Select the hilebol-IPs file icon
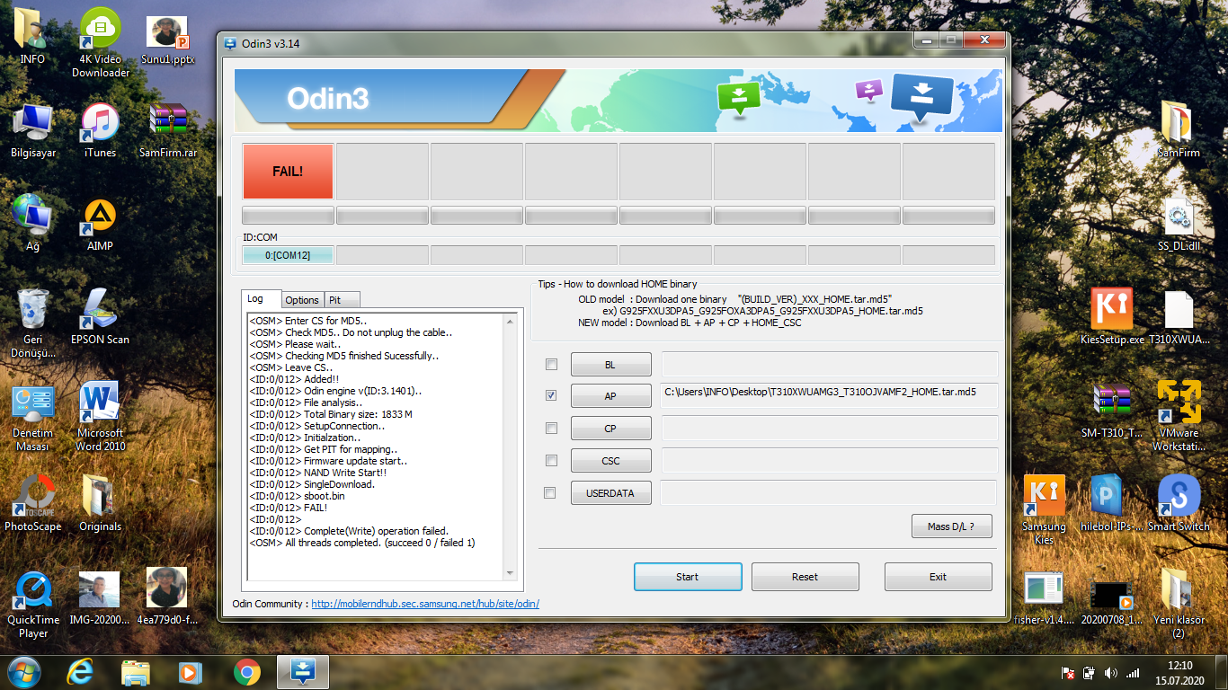The height and width of the screenshot is (690, 1228). pyautogui.click(x=1111, y=503)
